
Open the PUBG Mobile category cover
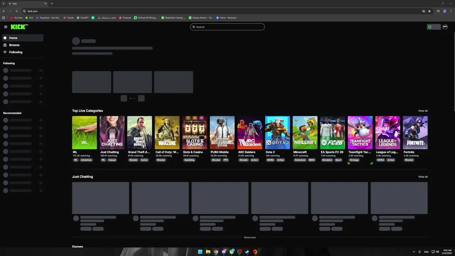point(222,133)
